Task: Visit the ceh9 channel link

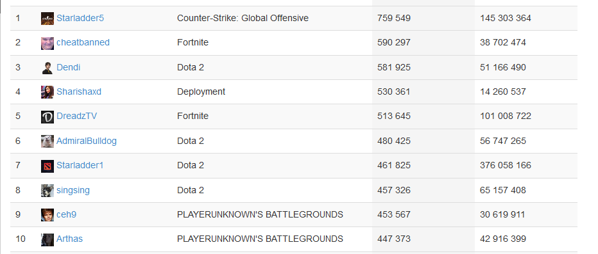Action: 66,214
